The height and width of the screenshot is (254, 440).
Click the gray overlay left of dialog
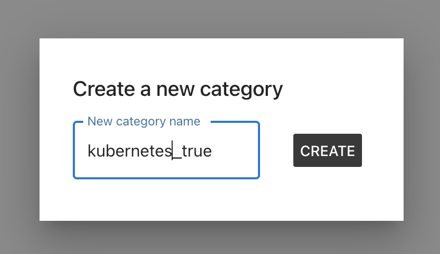[x=19, y=130]
